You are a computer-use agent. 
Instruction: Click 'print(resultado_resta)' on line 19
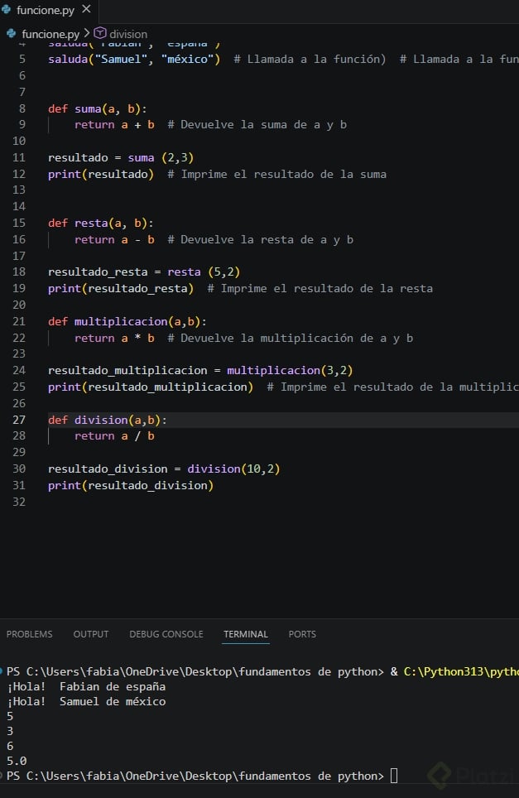pos(121,289)
